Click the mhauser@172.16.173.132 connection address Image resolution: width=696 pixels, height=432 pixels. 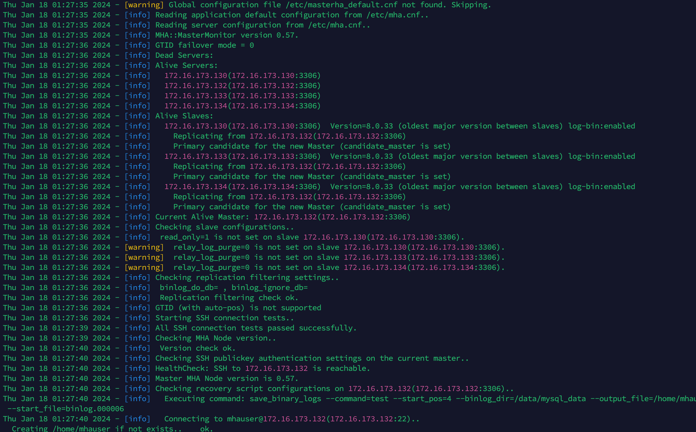(276, 419)
